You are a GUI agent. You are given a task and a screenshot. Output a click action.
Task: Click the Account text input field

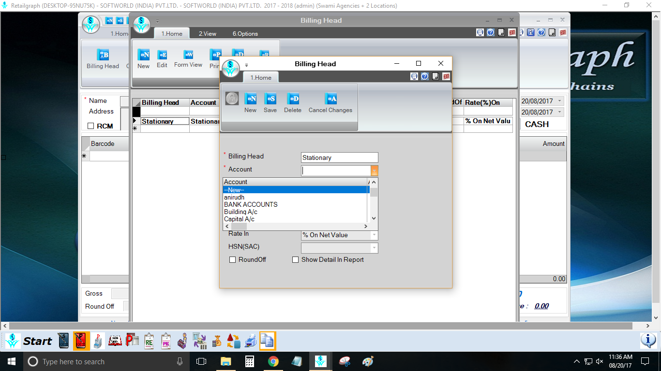[336, 171]
